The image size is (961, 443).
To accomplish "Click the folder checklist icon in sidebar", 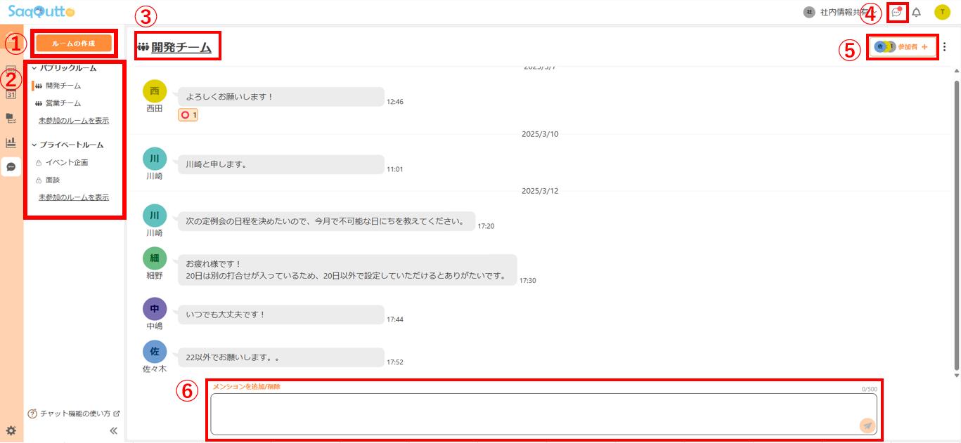I will click(11, 119).
